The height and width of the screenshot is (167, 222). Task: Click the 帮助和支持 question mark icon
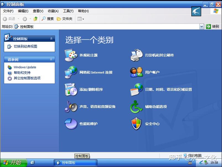pos(10,73)
